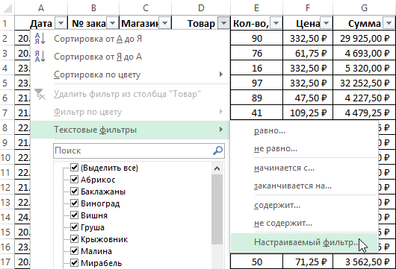
Task: Click the cell with 5 320,00 ₽
Action: pyautogui.click(x=364, y=68)
